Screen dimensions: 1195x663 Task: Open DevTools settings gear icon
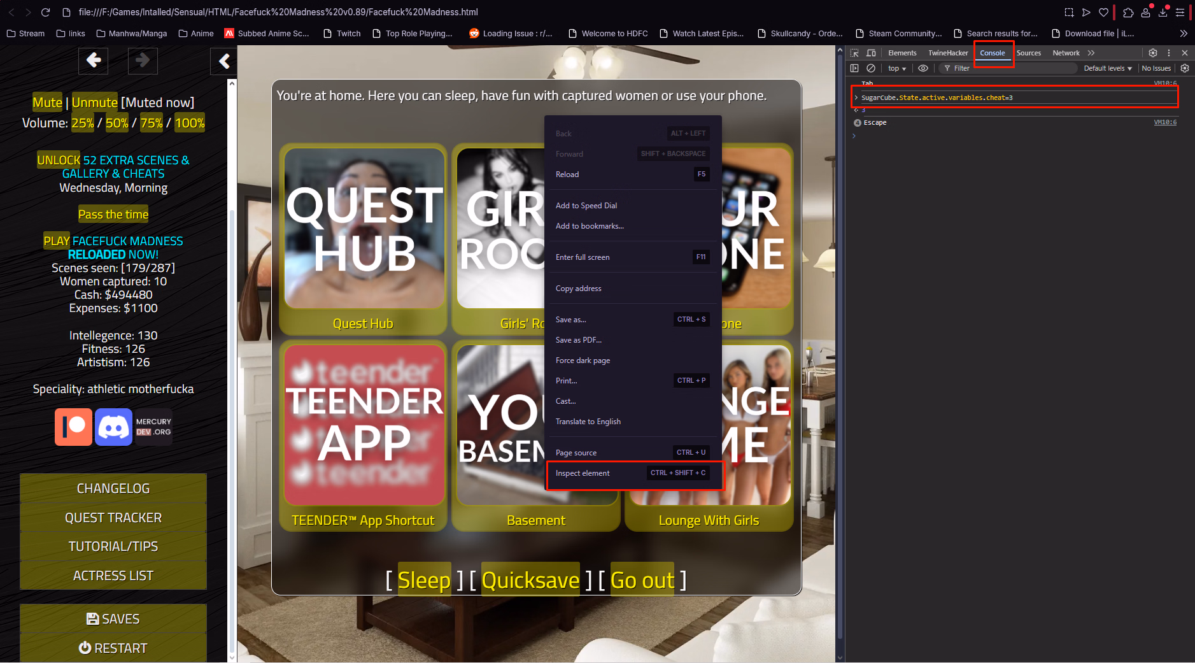[1152, 53]
